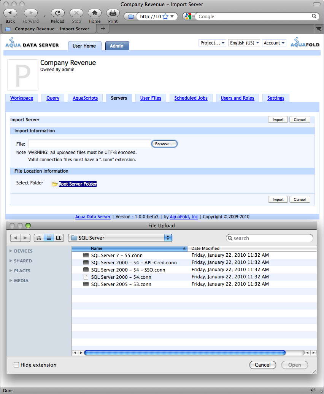Click icon of SQL Server 2005 - 53.conn
Screen dimensions: 324x394
[86, 284]
